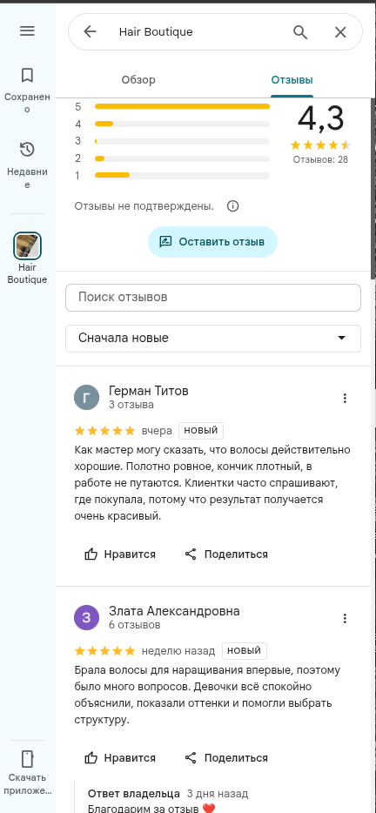The height and width of the screenshot is (813, 376).
Task: Open the download app phone icon
Action: click(27, 758)
